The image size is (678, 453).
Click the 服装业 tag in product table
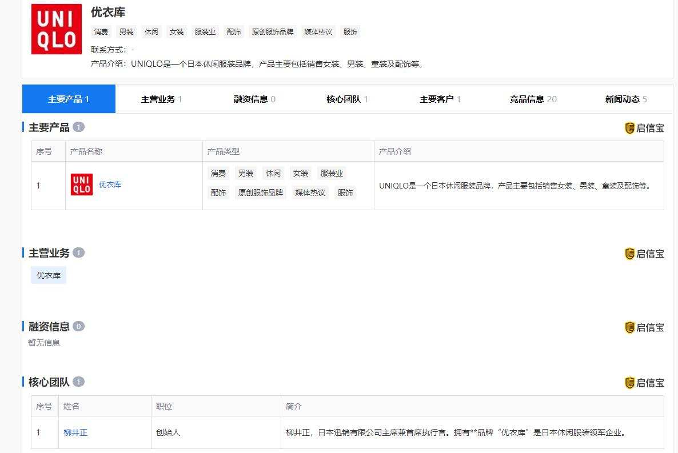pyautogui.click(x=332, y=173)
